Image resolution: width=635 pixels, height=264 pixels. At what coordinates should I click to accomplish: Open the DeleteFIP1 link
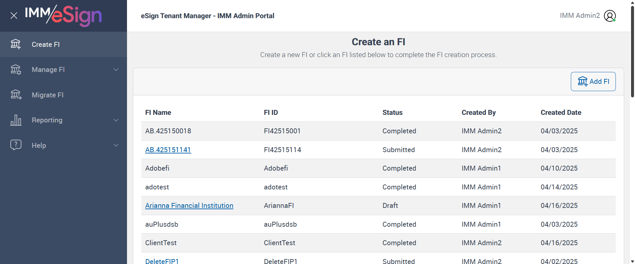tap(162, 261)
